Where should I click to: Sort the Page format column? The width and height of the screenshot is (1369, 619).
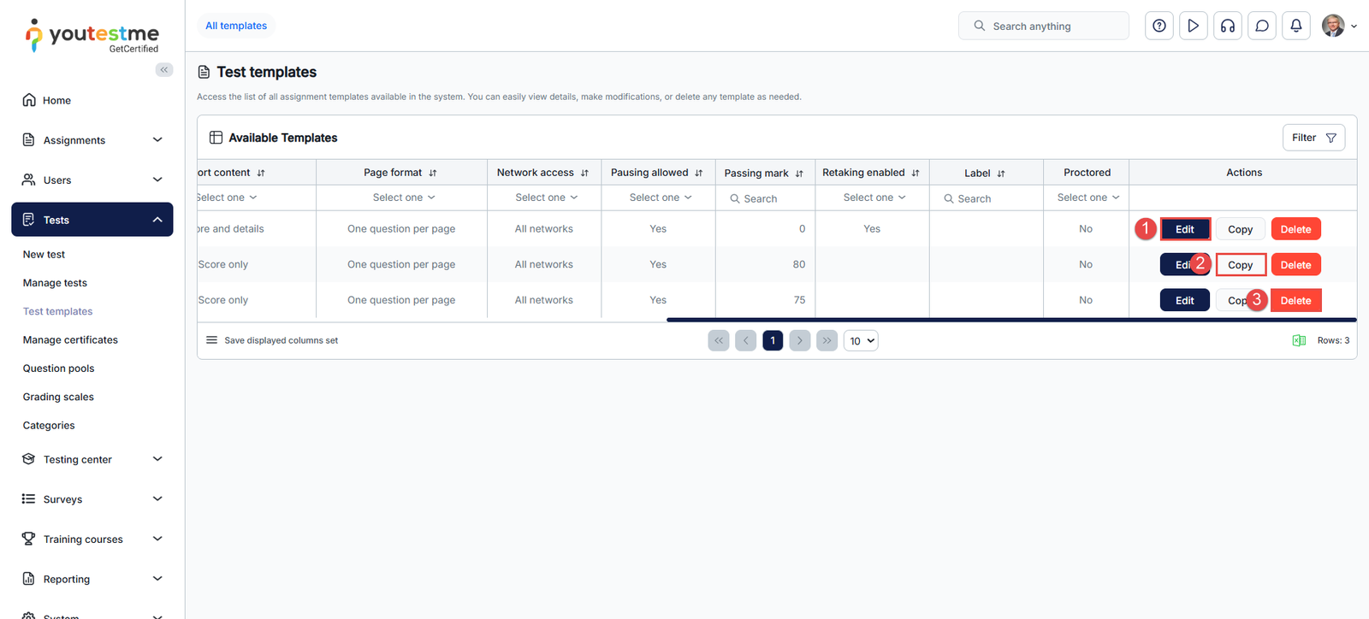pos(433,173)
